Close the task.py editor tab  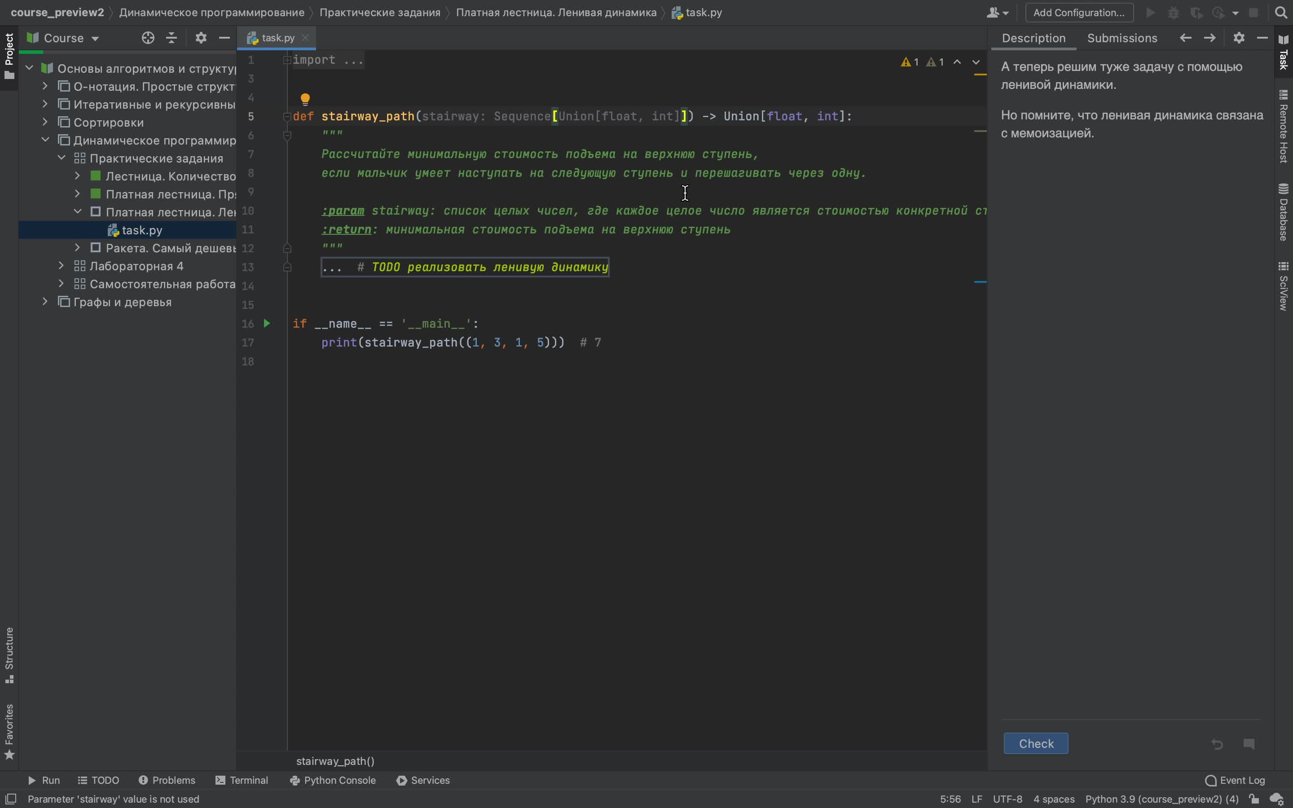pos(305,38)
